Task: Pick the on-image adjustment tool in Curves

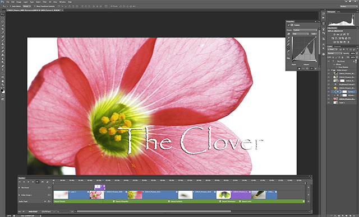Action: (288, 34)
